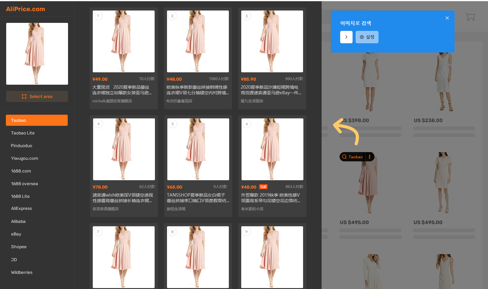Screen dimensions: 488x289
Task: Open the product title starting 外贸爆款 2019秋季
Action: click(x=271, y=198)
